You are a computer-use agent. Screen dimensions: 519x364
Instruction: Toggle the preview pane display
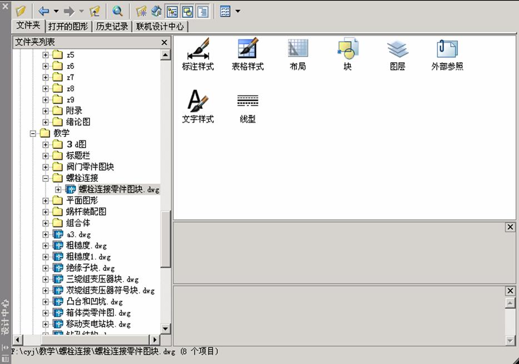(187, 11)
